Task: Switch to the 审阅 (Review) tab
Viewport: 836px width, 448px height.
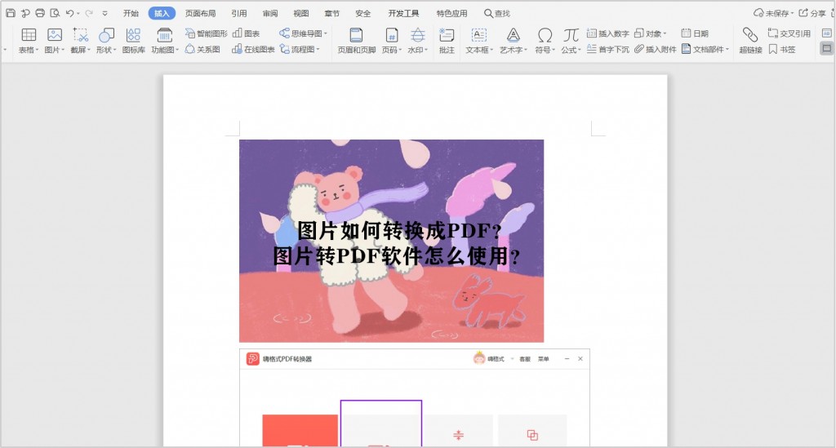Action: point(269,13)
